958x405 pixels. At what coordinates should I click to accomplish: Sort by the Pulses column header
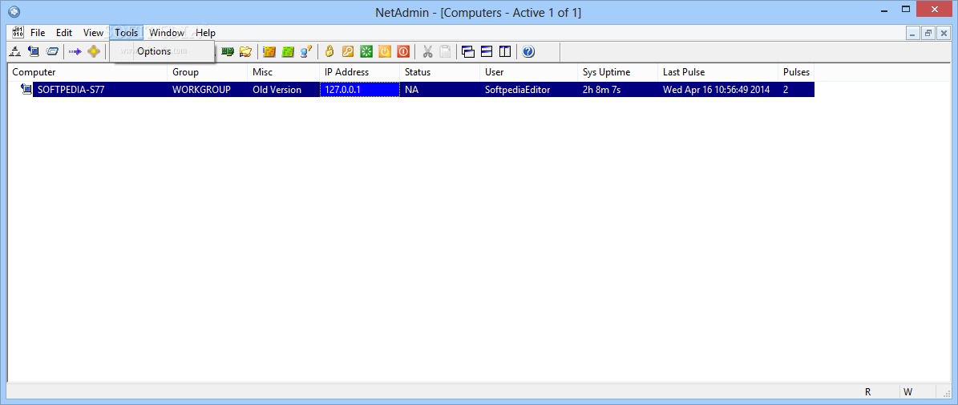click(796, 72)
